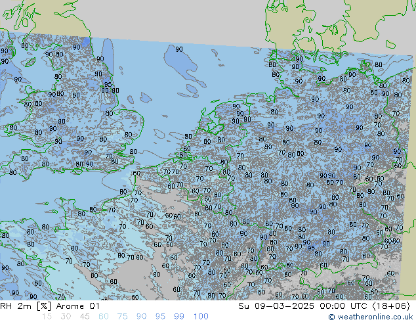
Task: Click the 'RH 2m [%]' parameter label
Action: pyautogui.click(x=26, y=306)
